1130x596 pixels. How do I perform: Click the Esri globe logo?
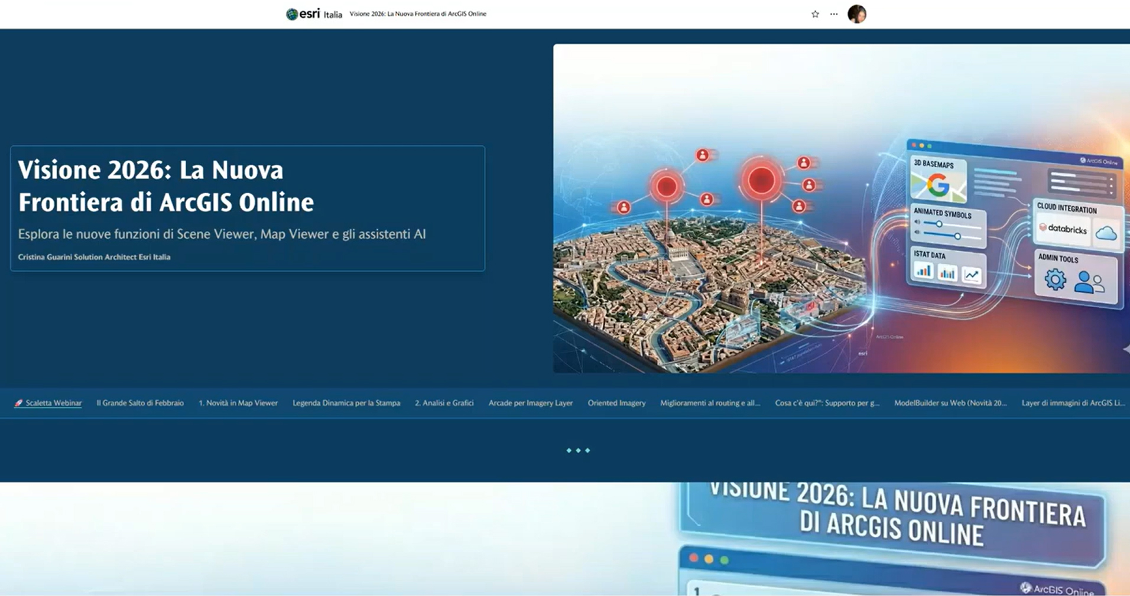tap(292, 14)
